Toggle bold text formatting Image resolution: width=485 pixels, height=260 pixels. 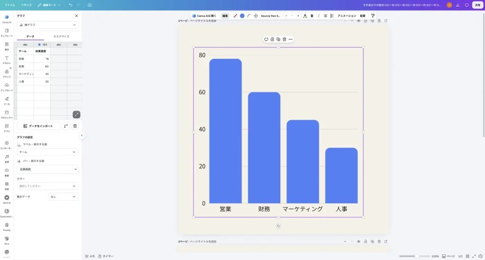coord(312,16)
